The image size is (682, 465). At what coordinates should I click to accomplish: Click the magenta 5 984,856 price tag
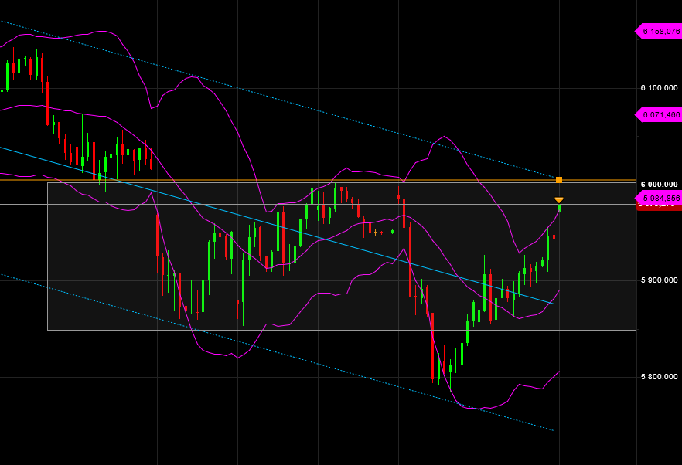[x=658, y=199]
